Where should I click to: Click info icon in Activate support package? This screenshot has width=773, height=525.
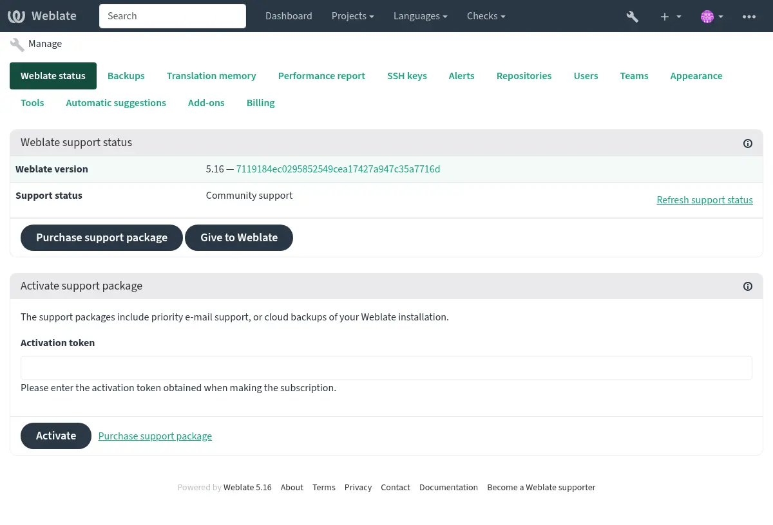[747, 286]
